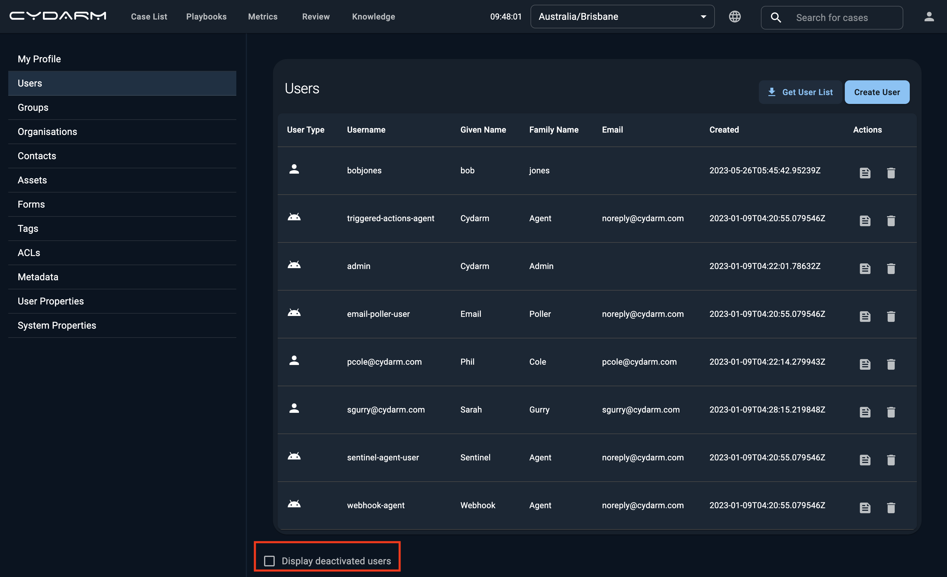The image size is (947, 577).
Task: Open the account profile icon in header
Action: click(929, 17)
